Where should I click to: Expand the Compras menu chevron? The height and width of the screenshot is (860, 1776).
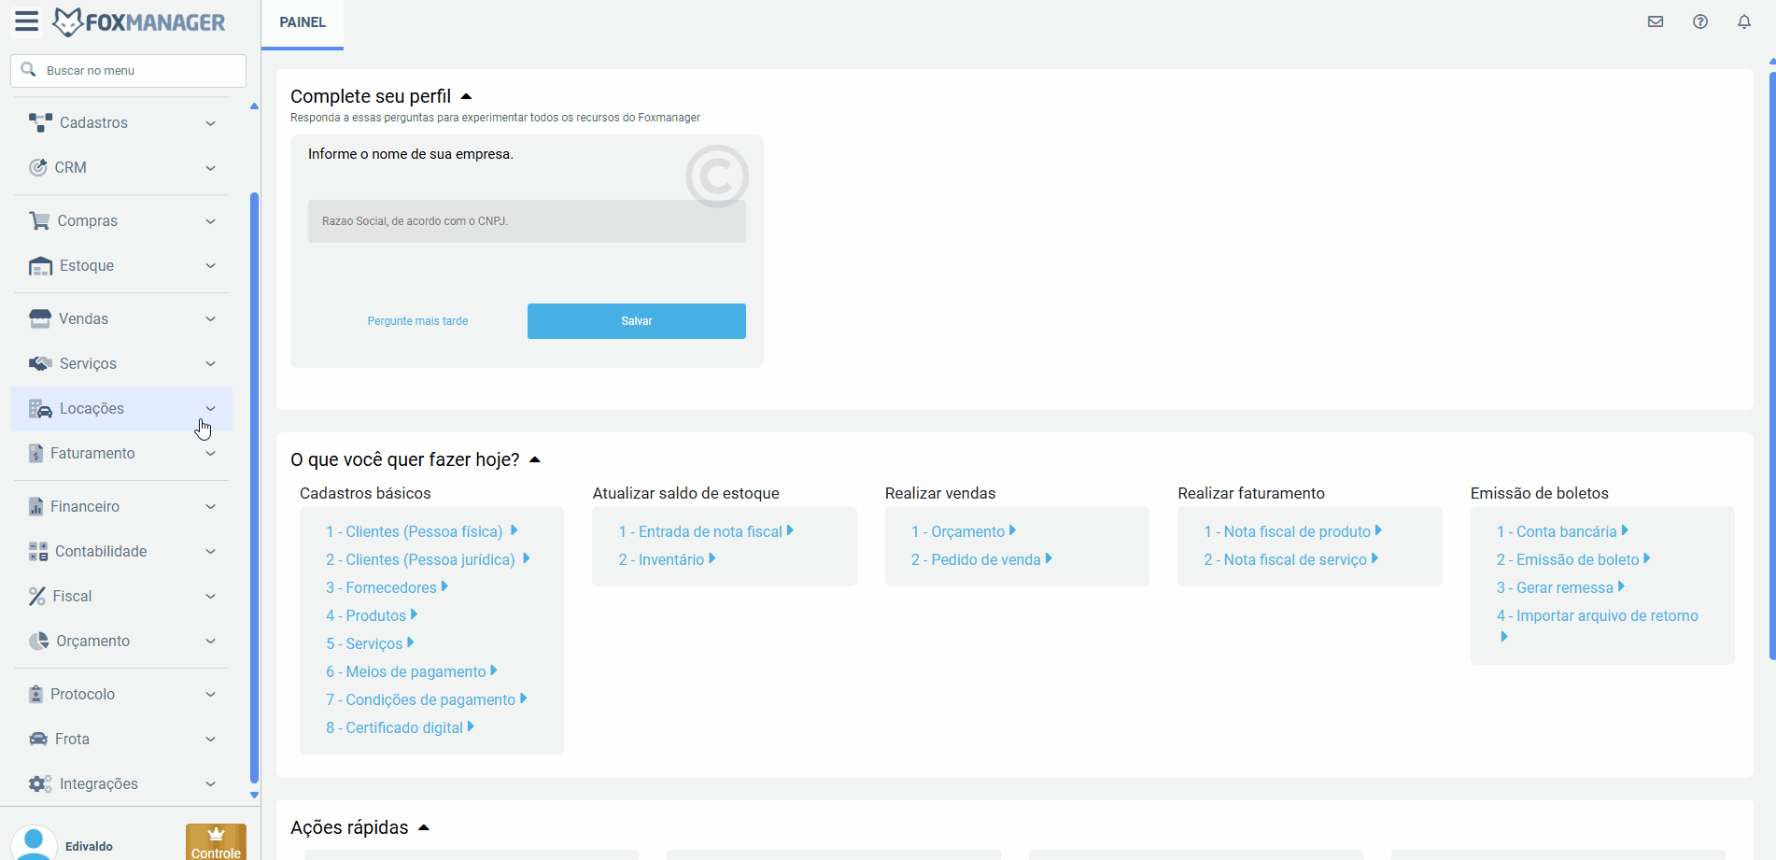[x=211, y=221]
